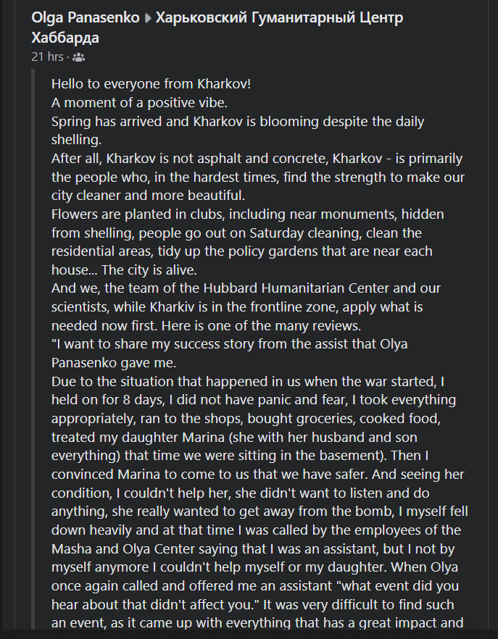Click the group members audience icon
The image size is (498, 639).
pos(79,57)
